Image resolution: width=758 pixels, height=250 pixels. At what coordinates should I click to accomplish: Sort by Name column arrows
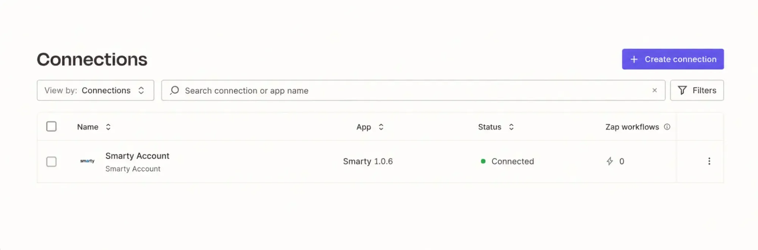[108, 127]
